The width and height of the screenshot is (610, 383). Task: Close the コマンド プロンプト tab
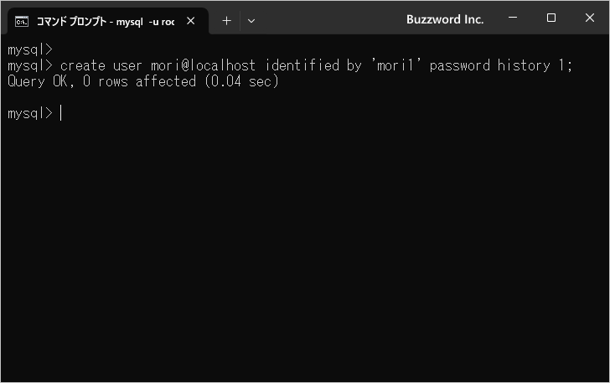tap(190, 21)
